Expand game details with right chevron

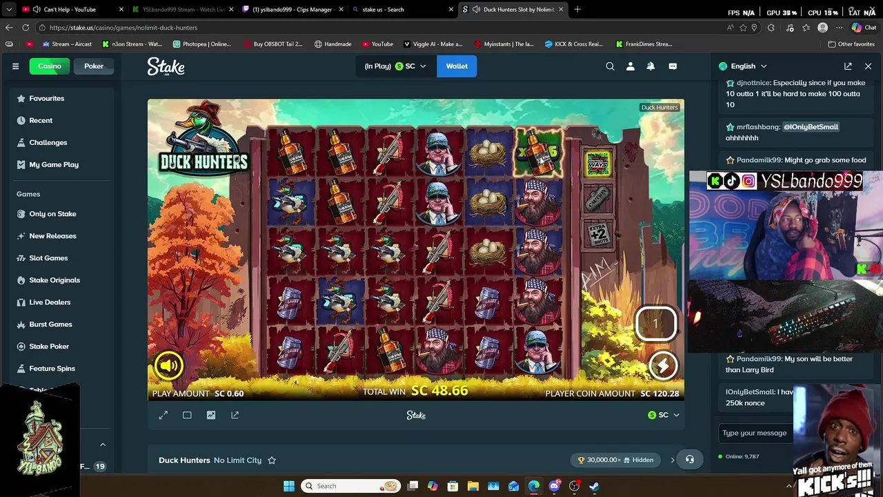coord(673,460)
